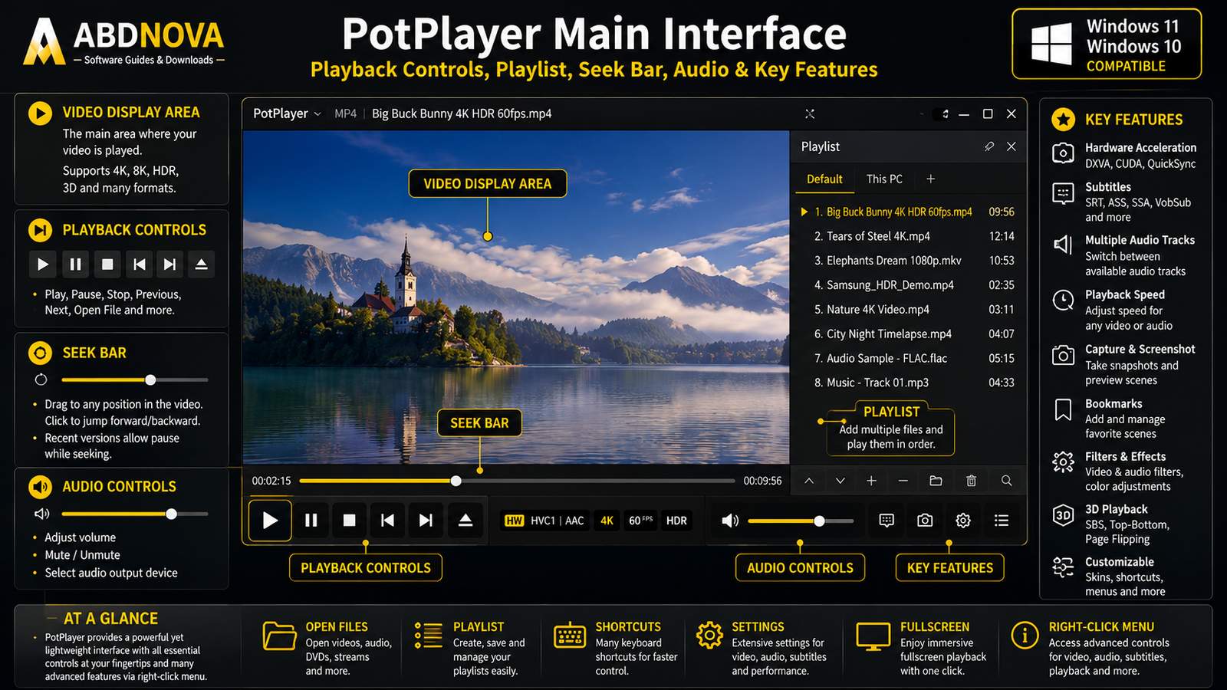The width and height of the screenshot is (1227, 690).
Task: Move the playlist item down with the down chevron
Action: [x=840, y=481]
